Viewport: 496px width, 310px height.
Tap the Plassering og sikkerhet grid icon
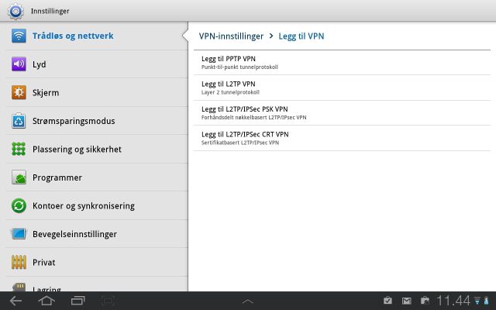(x=19, y=150)
